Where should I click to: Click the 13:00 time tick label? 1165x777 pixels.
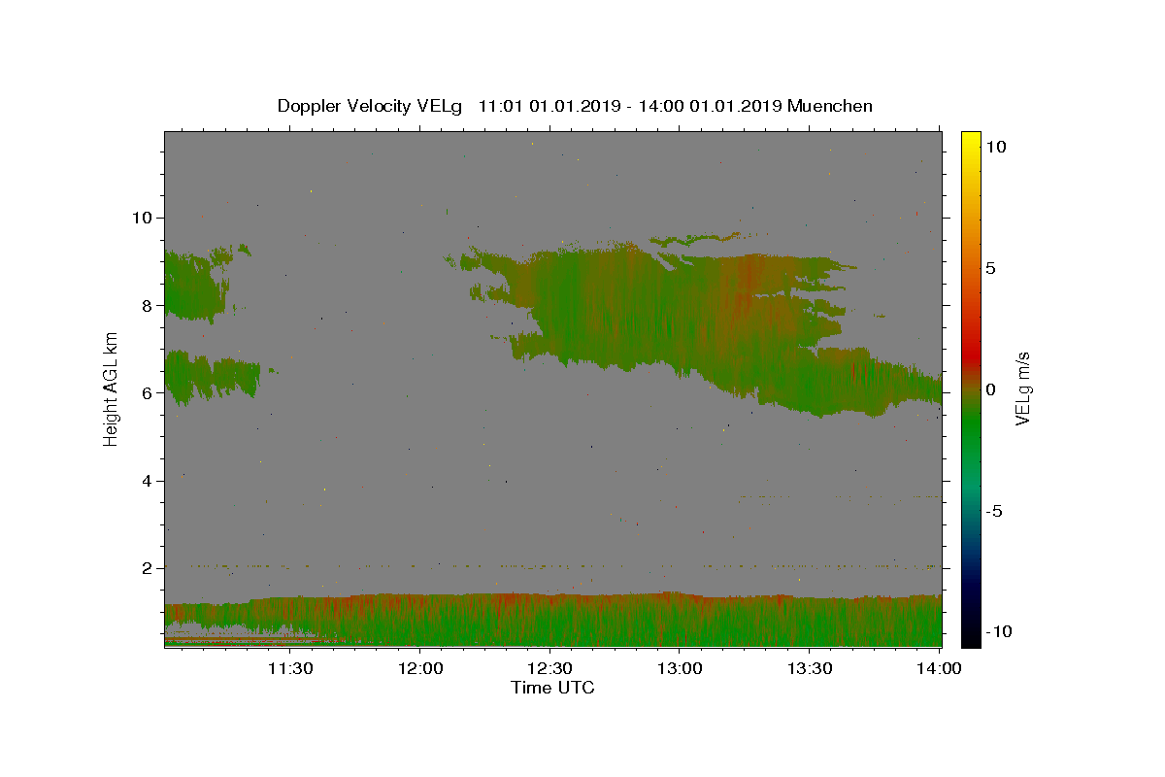click(x=681, y=668)
